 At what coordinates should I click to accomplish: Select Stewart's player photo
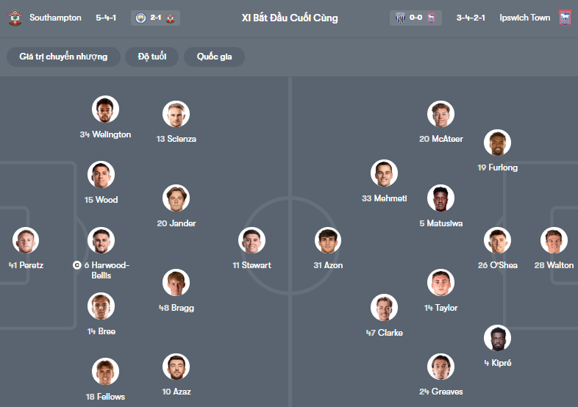click(251, 241)
